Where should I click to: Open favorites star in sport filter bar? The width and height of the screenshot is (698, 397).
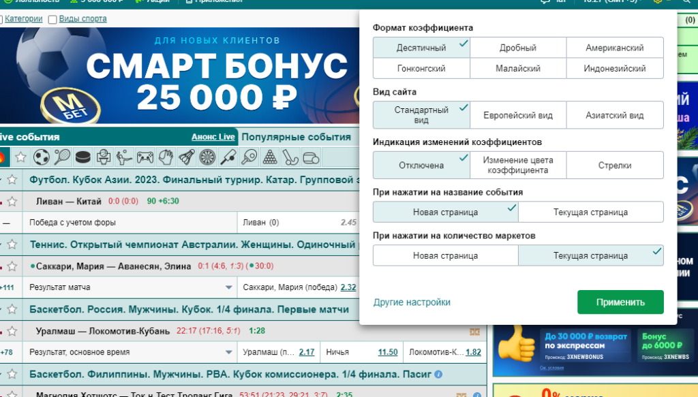[20, 157]
